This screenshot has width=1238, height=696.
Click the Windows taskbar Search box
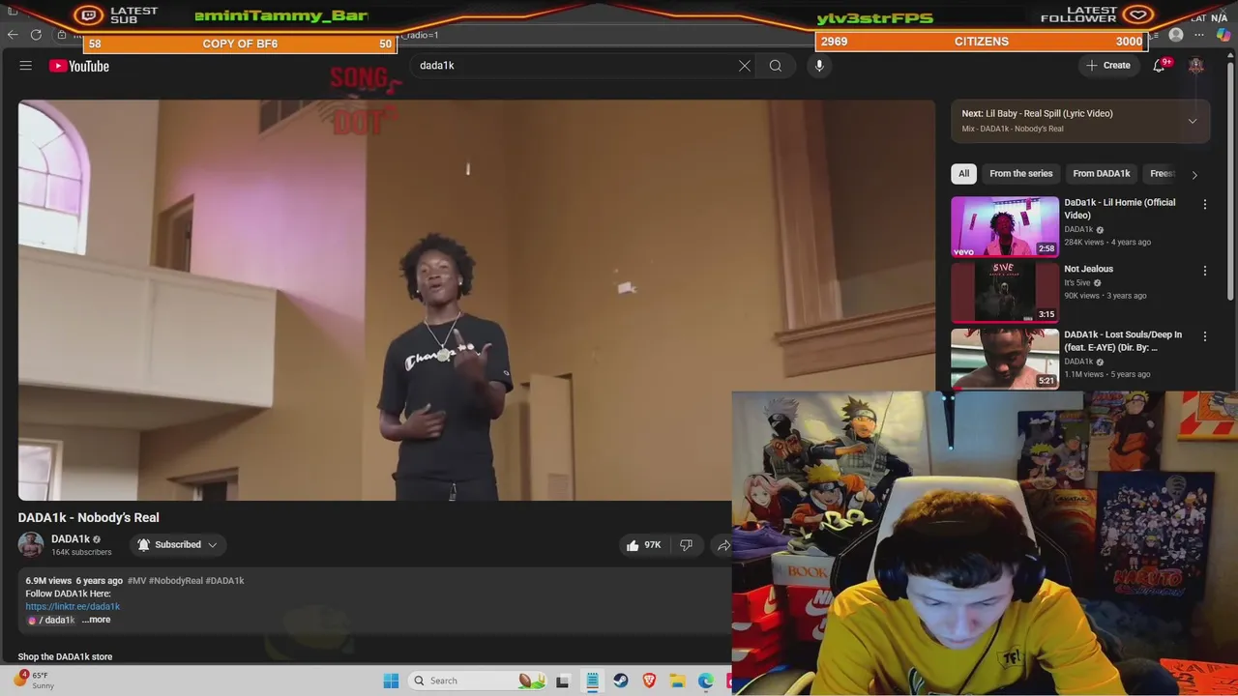476,681
